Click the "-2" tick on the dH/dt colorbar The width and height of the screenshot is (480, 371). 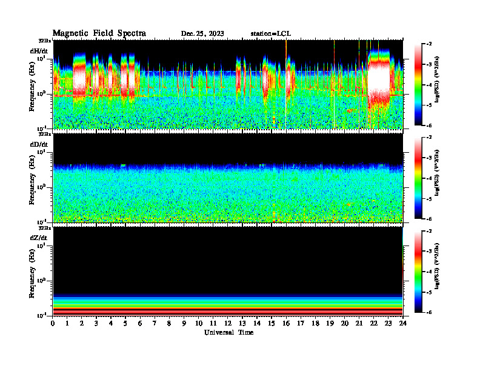click(x=428, y=44)
